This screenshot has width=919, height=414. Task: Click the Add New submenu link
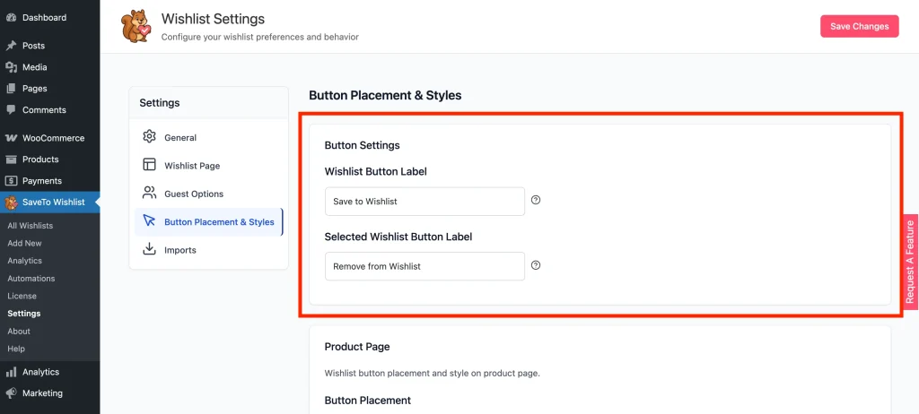(24, 243)
